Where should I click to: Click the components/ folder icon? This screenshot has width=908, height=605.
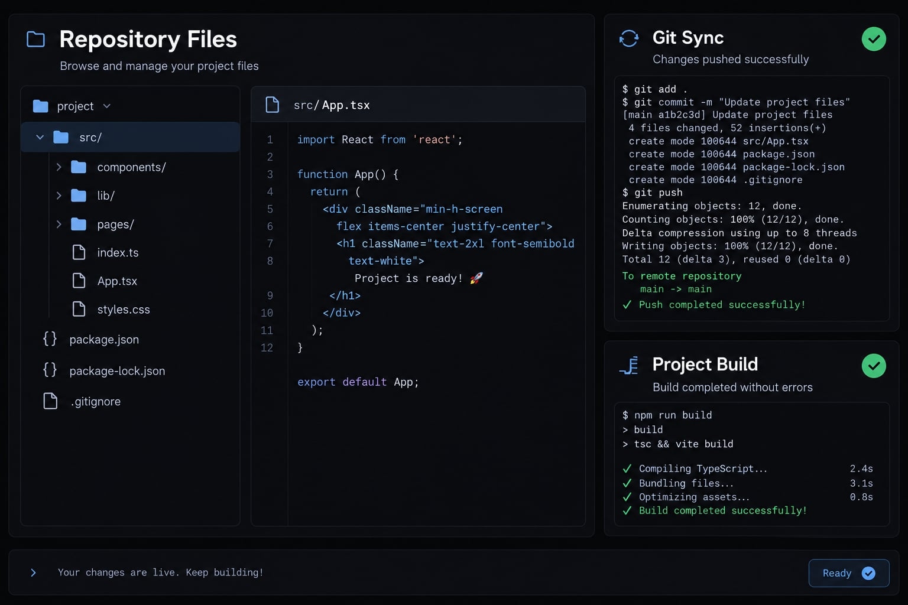pyautogui.click(x=79, y=167)
